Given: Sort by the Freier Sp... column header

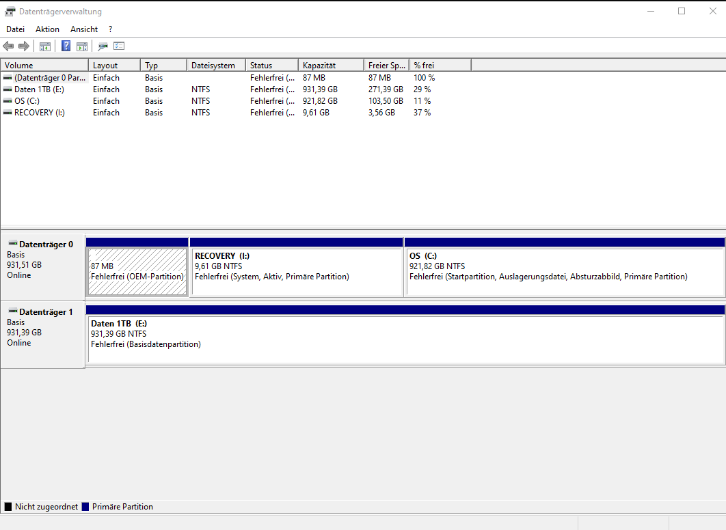Looking at the screenshot, I should coord(387,65).
